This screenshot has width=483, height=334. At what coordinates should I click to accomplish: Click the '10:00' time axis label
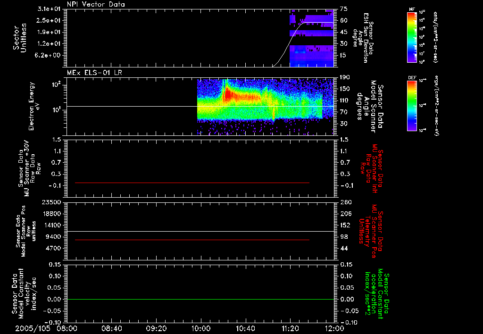(201, 329)
